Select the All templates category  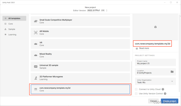click(14, 18)
